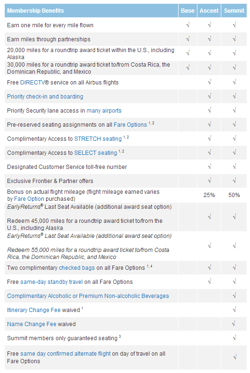Open the DIRECTV link

(x=33, y=83)
